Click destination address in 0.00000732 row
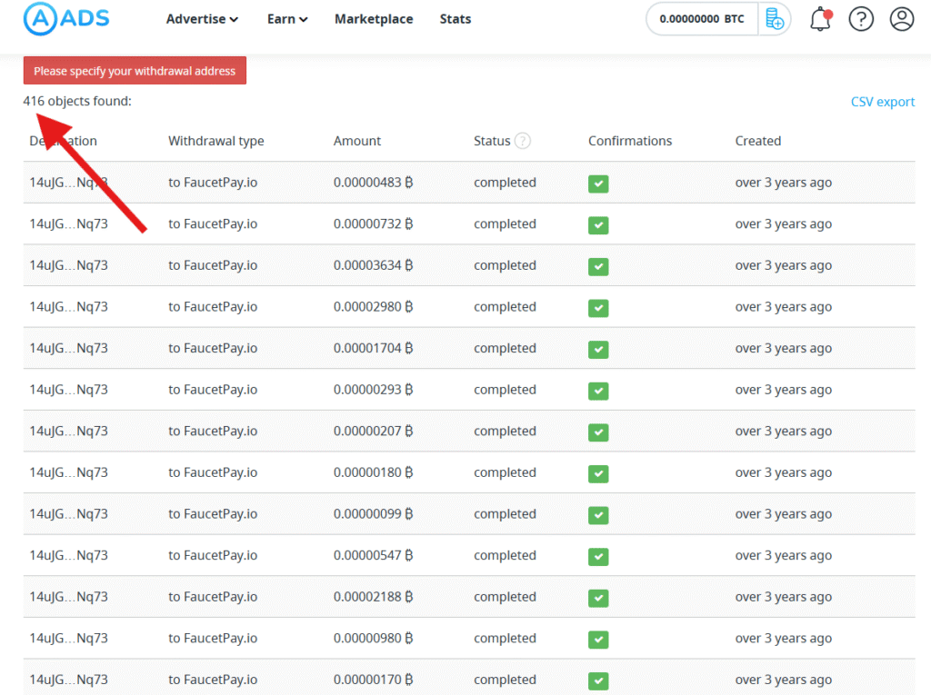Screen dimensions: 931x695 (69, 223)
